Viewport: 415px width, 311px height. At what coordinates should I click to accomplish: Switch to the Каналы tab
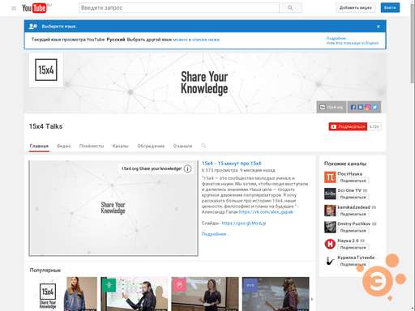click(120, 146)
